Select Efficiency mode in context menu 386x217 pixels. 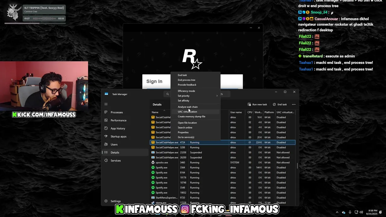tap(186, 91)
